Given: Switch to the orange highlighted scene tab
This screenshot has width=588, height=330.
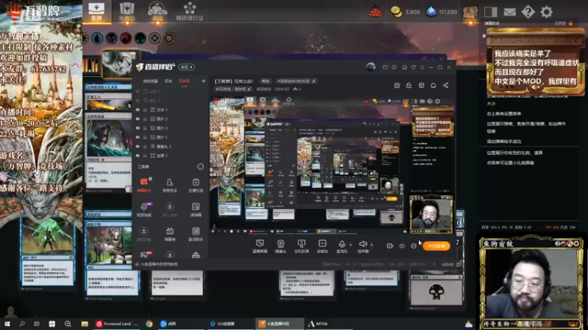Looking at the screenshot, I should [184, 81].
